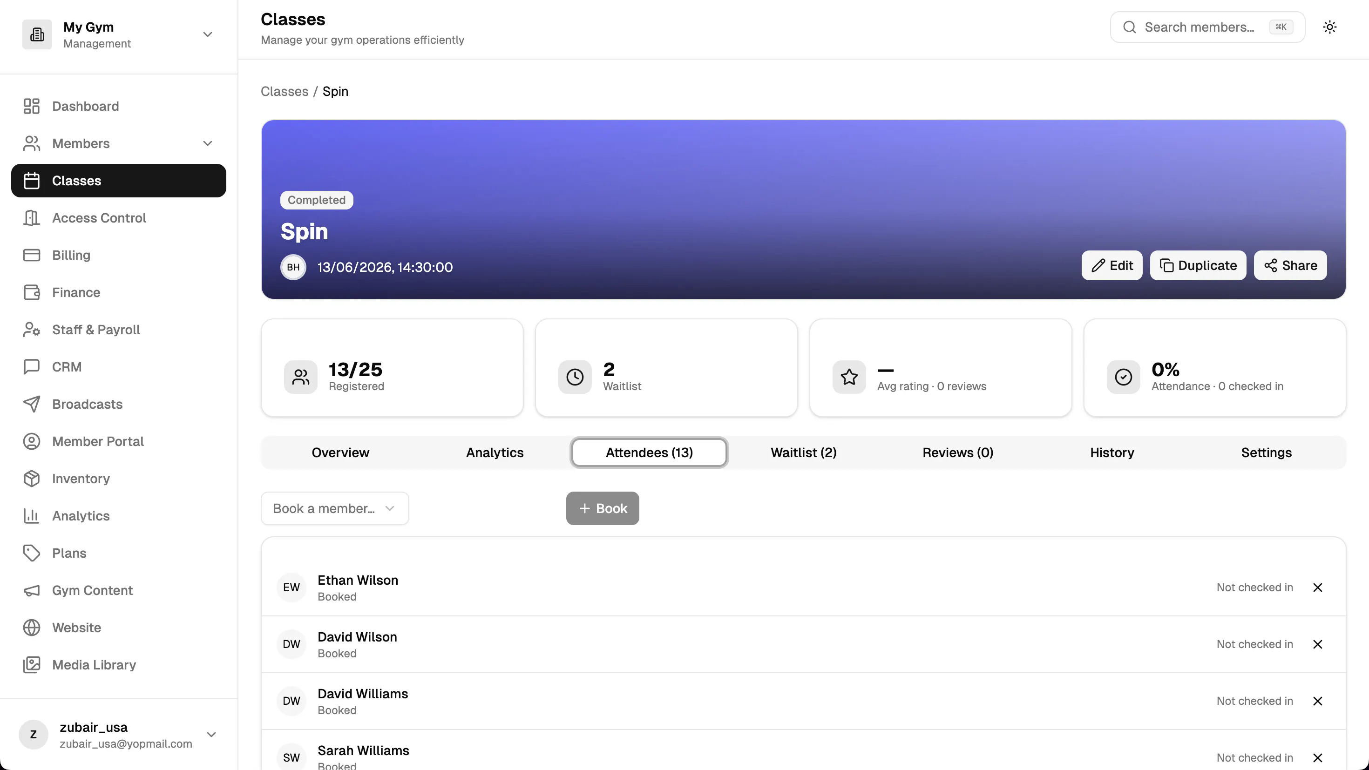Click the Registered people icon in stat card

click(x=301, y=377)
